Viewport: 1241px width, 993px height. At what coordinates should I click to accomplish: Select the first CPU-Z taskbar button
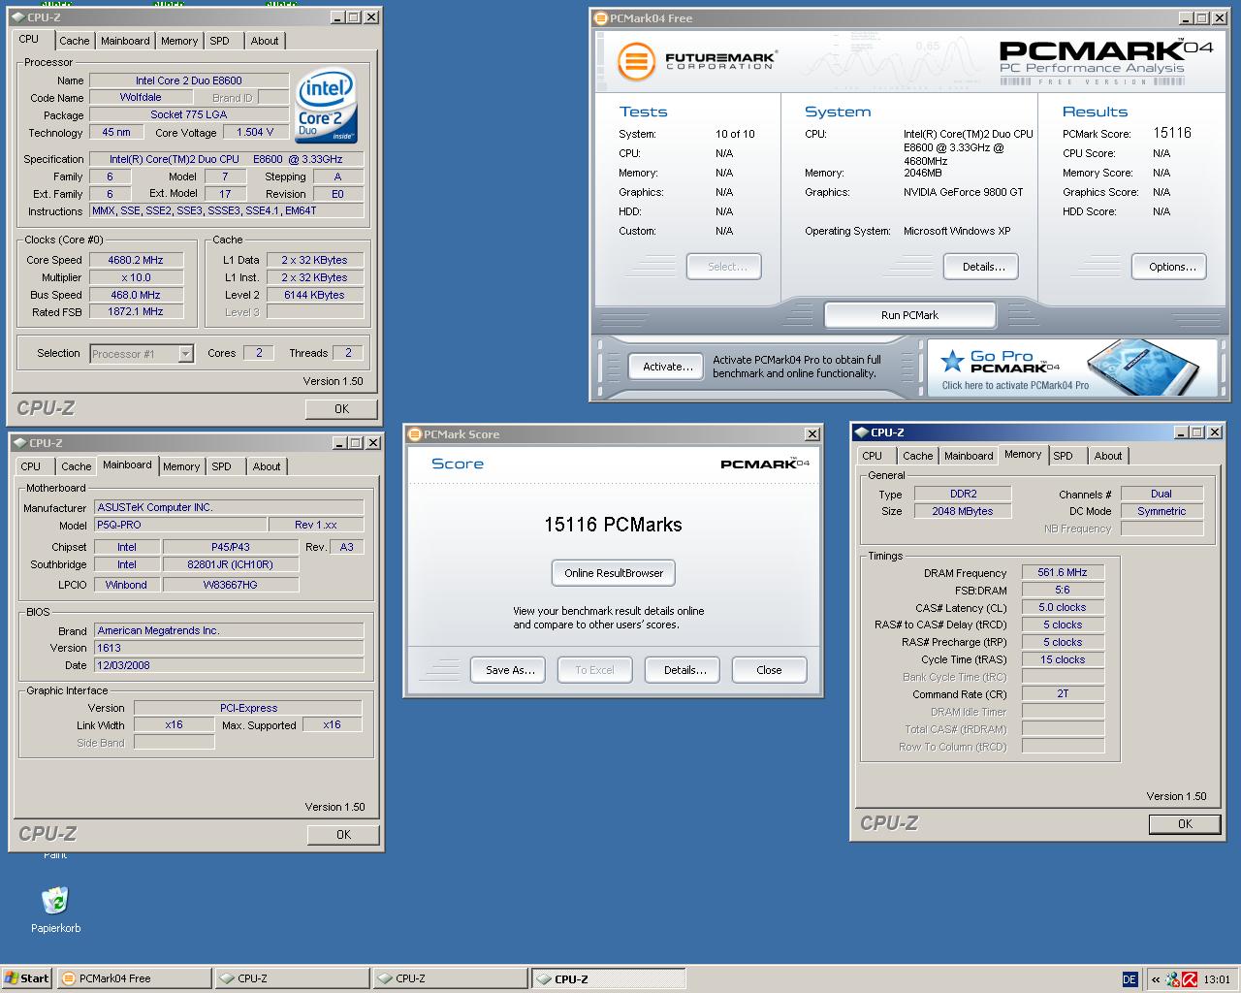pos(292,978)
